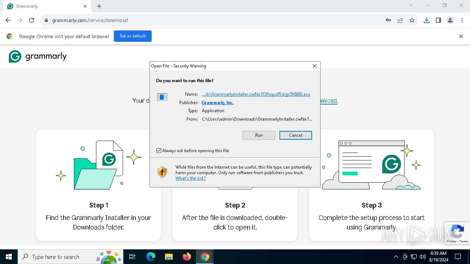Screen dimensions: 470x264
Task: Click the Step 1 folder illustration
Action: (98, 165)
